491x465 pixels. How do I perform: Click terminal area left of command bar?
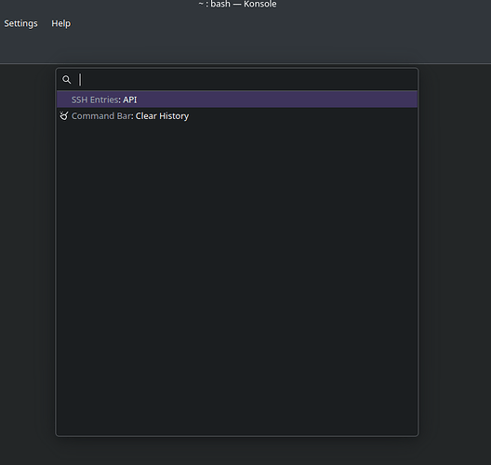click(x=28, y=250)
